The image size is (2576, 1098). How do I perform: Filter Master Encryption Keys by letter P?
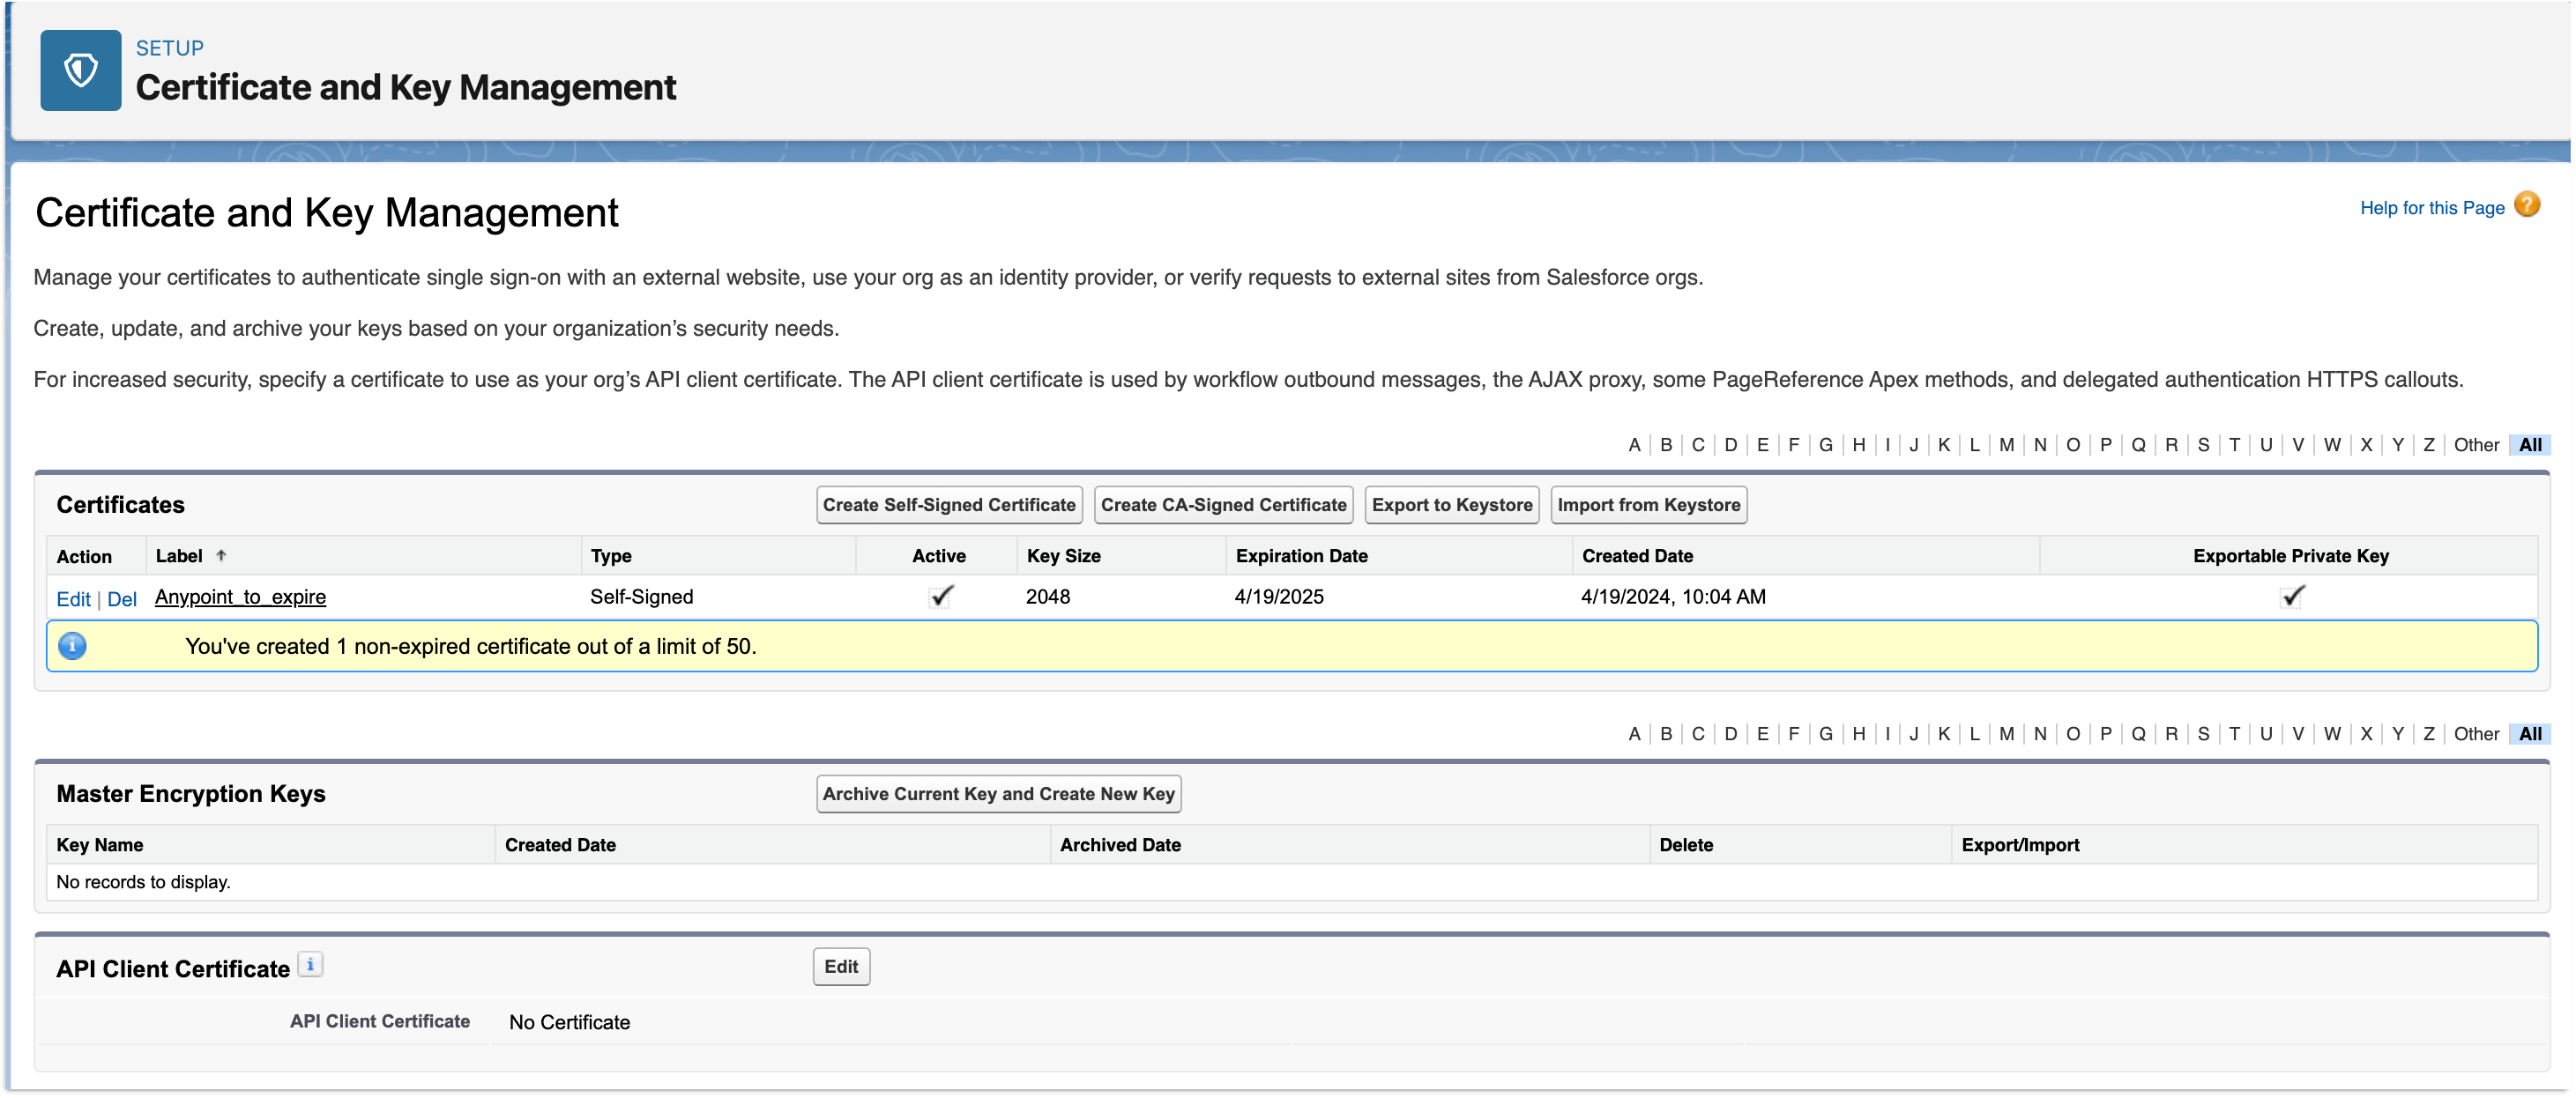click(2104, 734)
